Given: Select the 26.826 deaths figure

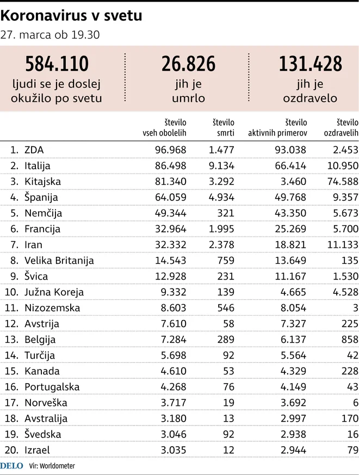Looking at the screenshot, I should [188, 64].
